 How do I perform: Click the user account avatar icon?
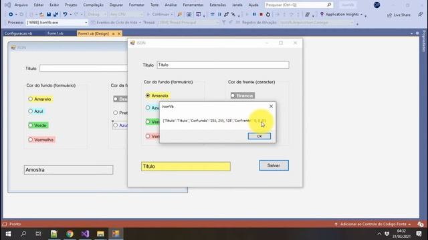pos(377,5)
